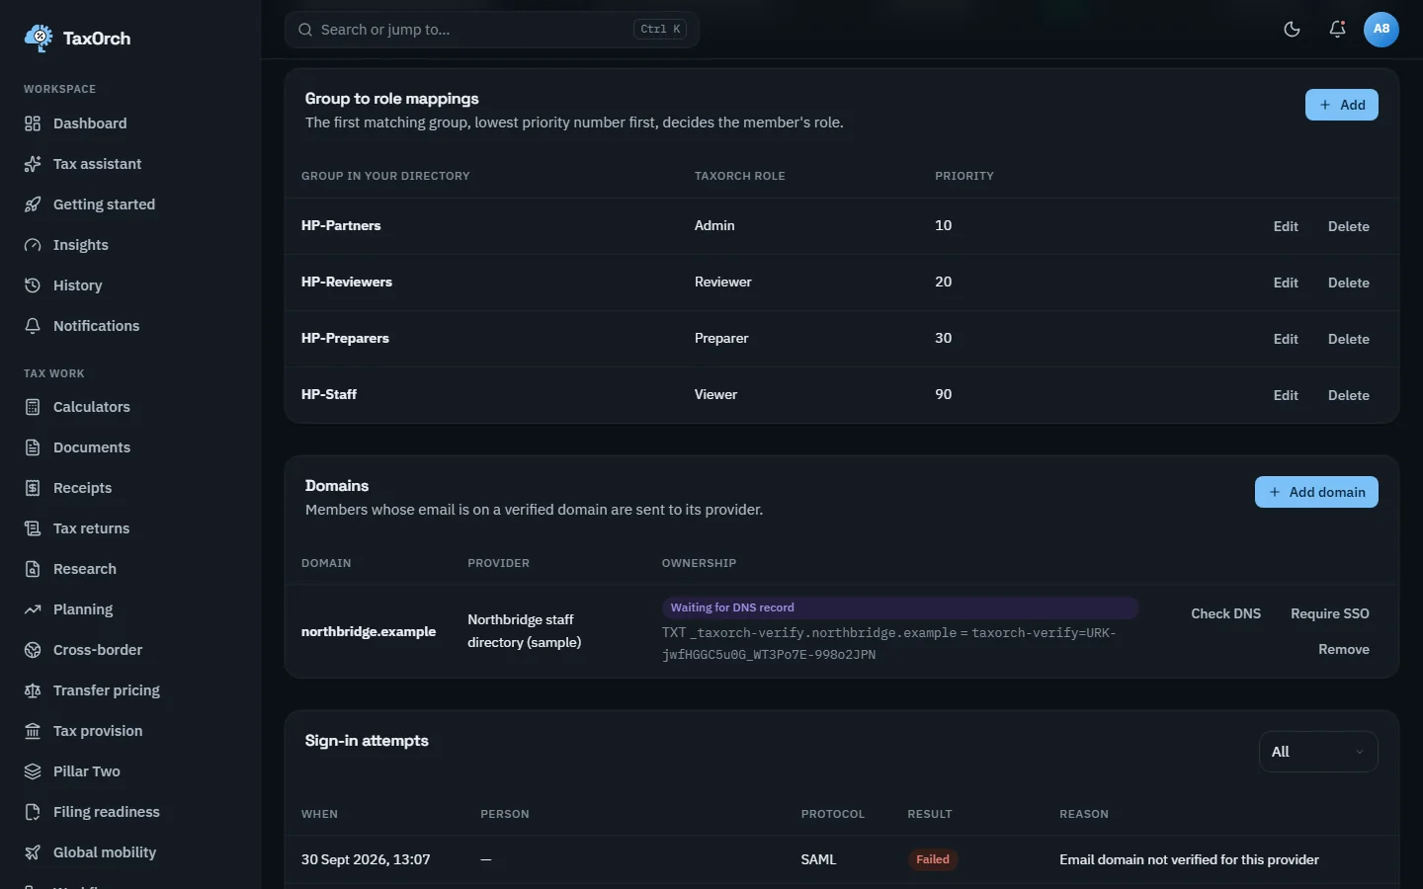1423x889 pixels.
Task: Click the northbridge.example domain name
Action: click(x=369, y=631)
